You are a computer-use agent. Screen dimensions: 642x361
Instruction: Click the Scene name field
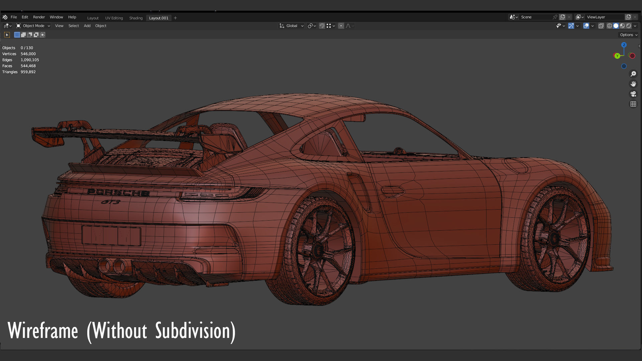tap(536, 17)
